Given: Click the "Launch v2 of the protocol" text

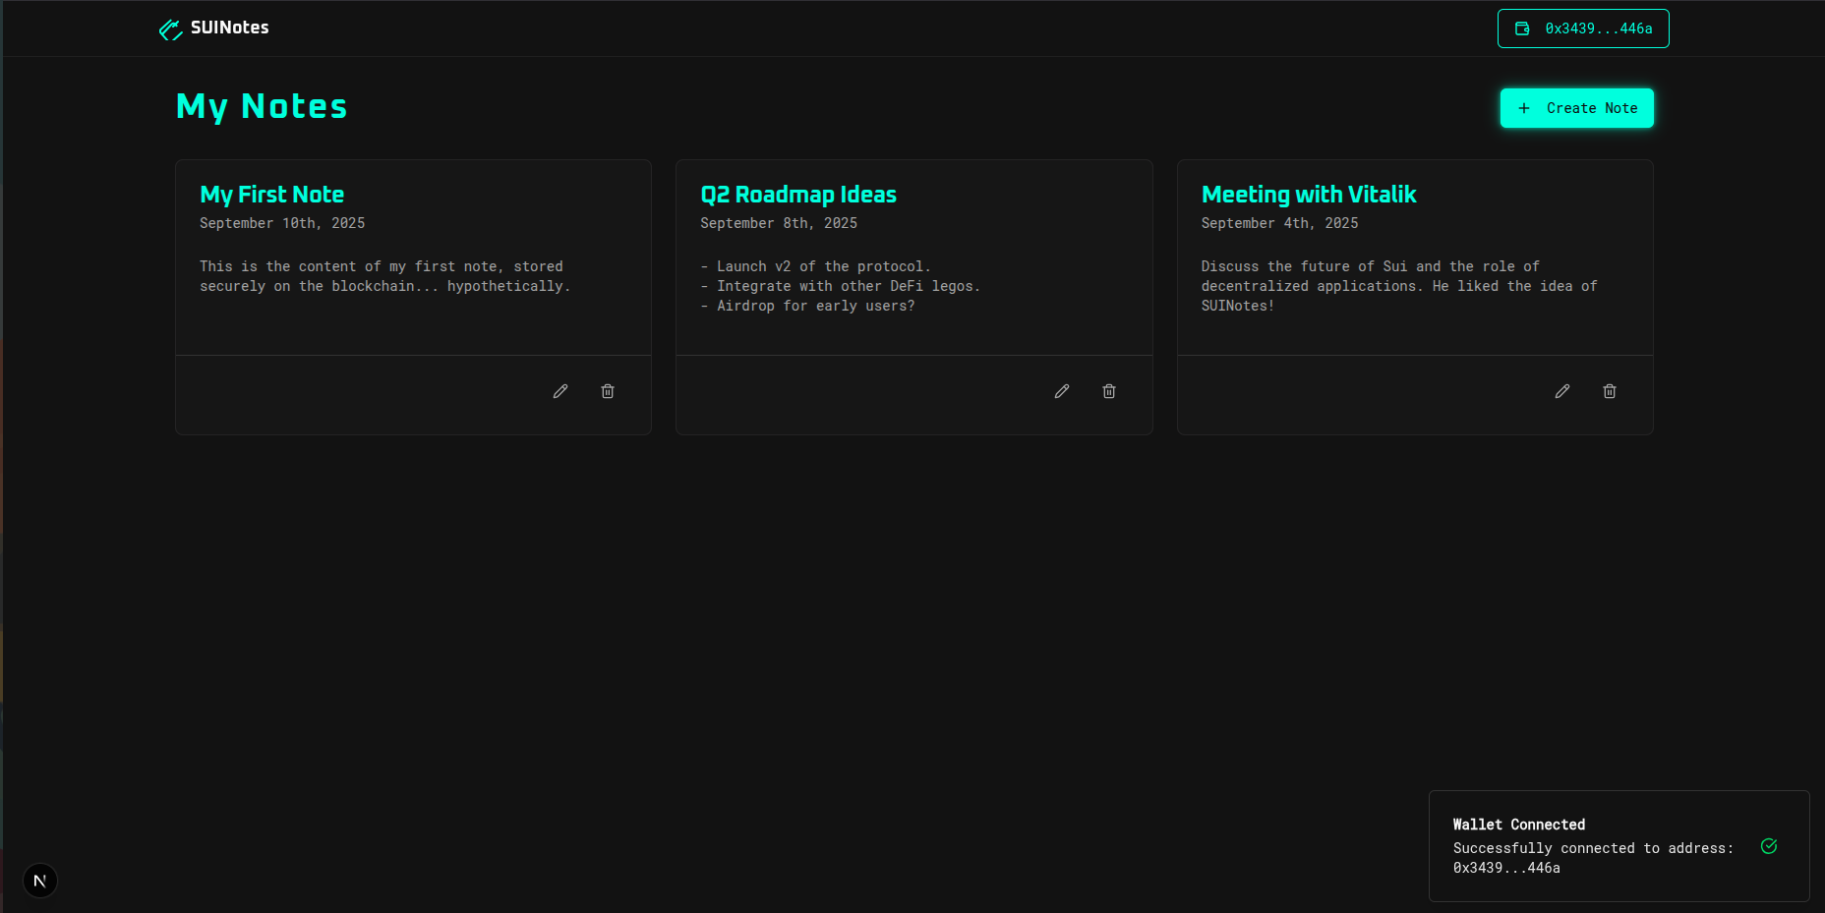Looking at the screenshot, I should (x=822, y=266).
